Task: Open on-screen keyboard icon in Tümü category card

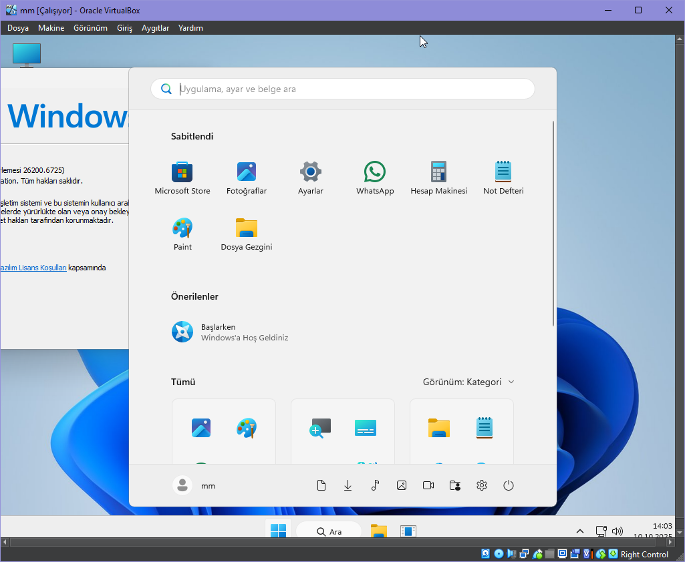Action: click(365, 428)
